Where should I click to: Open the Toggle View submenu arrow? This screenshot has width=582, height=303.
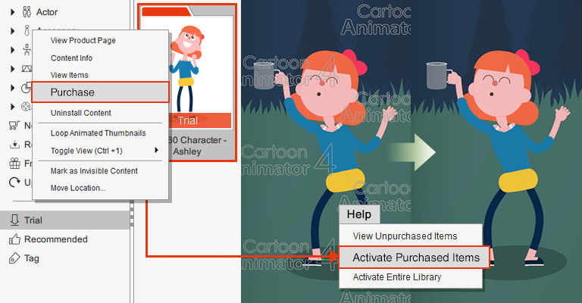point(156,151)
